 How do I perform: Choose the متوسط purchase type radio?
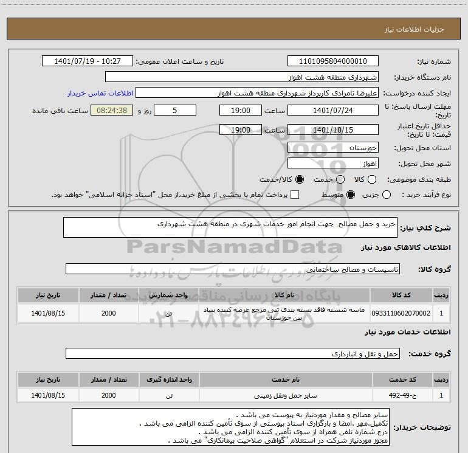tap(351, 195)
